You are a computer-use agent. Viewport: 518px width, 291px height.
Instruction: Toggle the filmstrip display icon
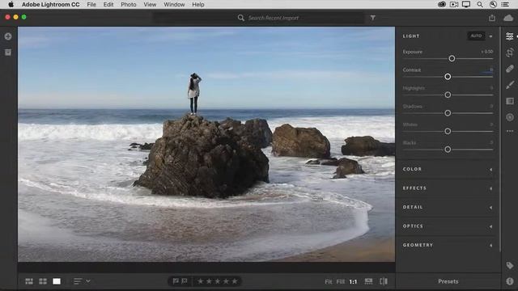click(368, 281)
